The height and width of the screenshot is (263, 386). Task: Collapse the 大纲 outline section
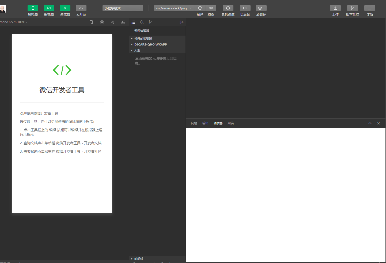coord(157,50)
